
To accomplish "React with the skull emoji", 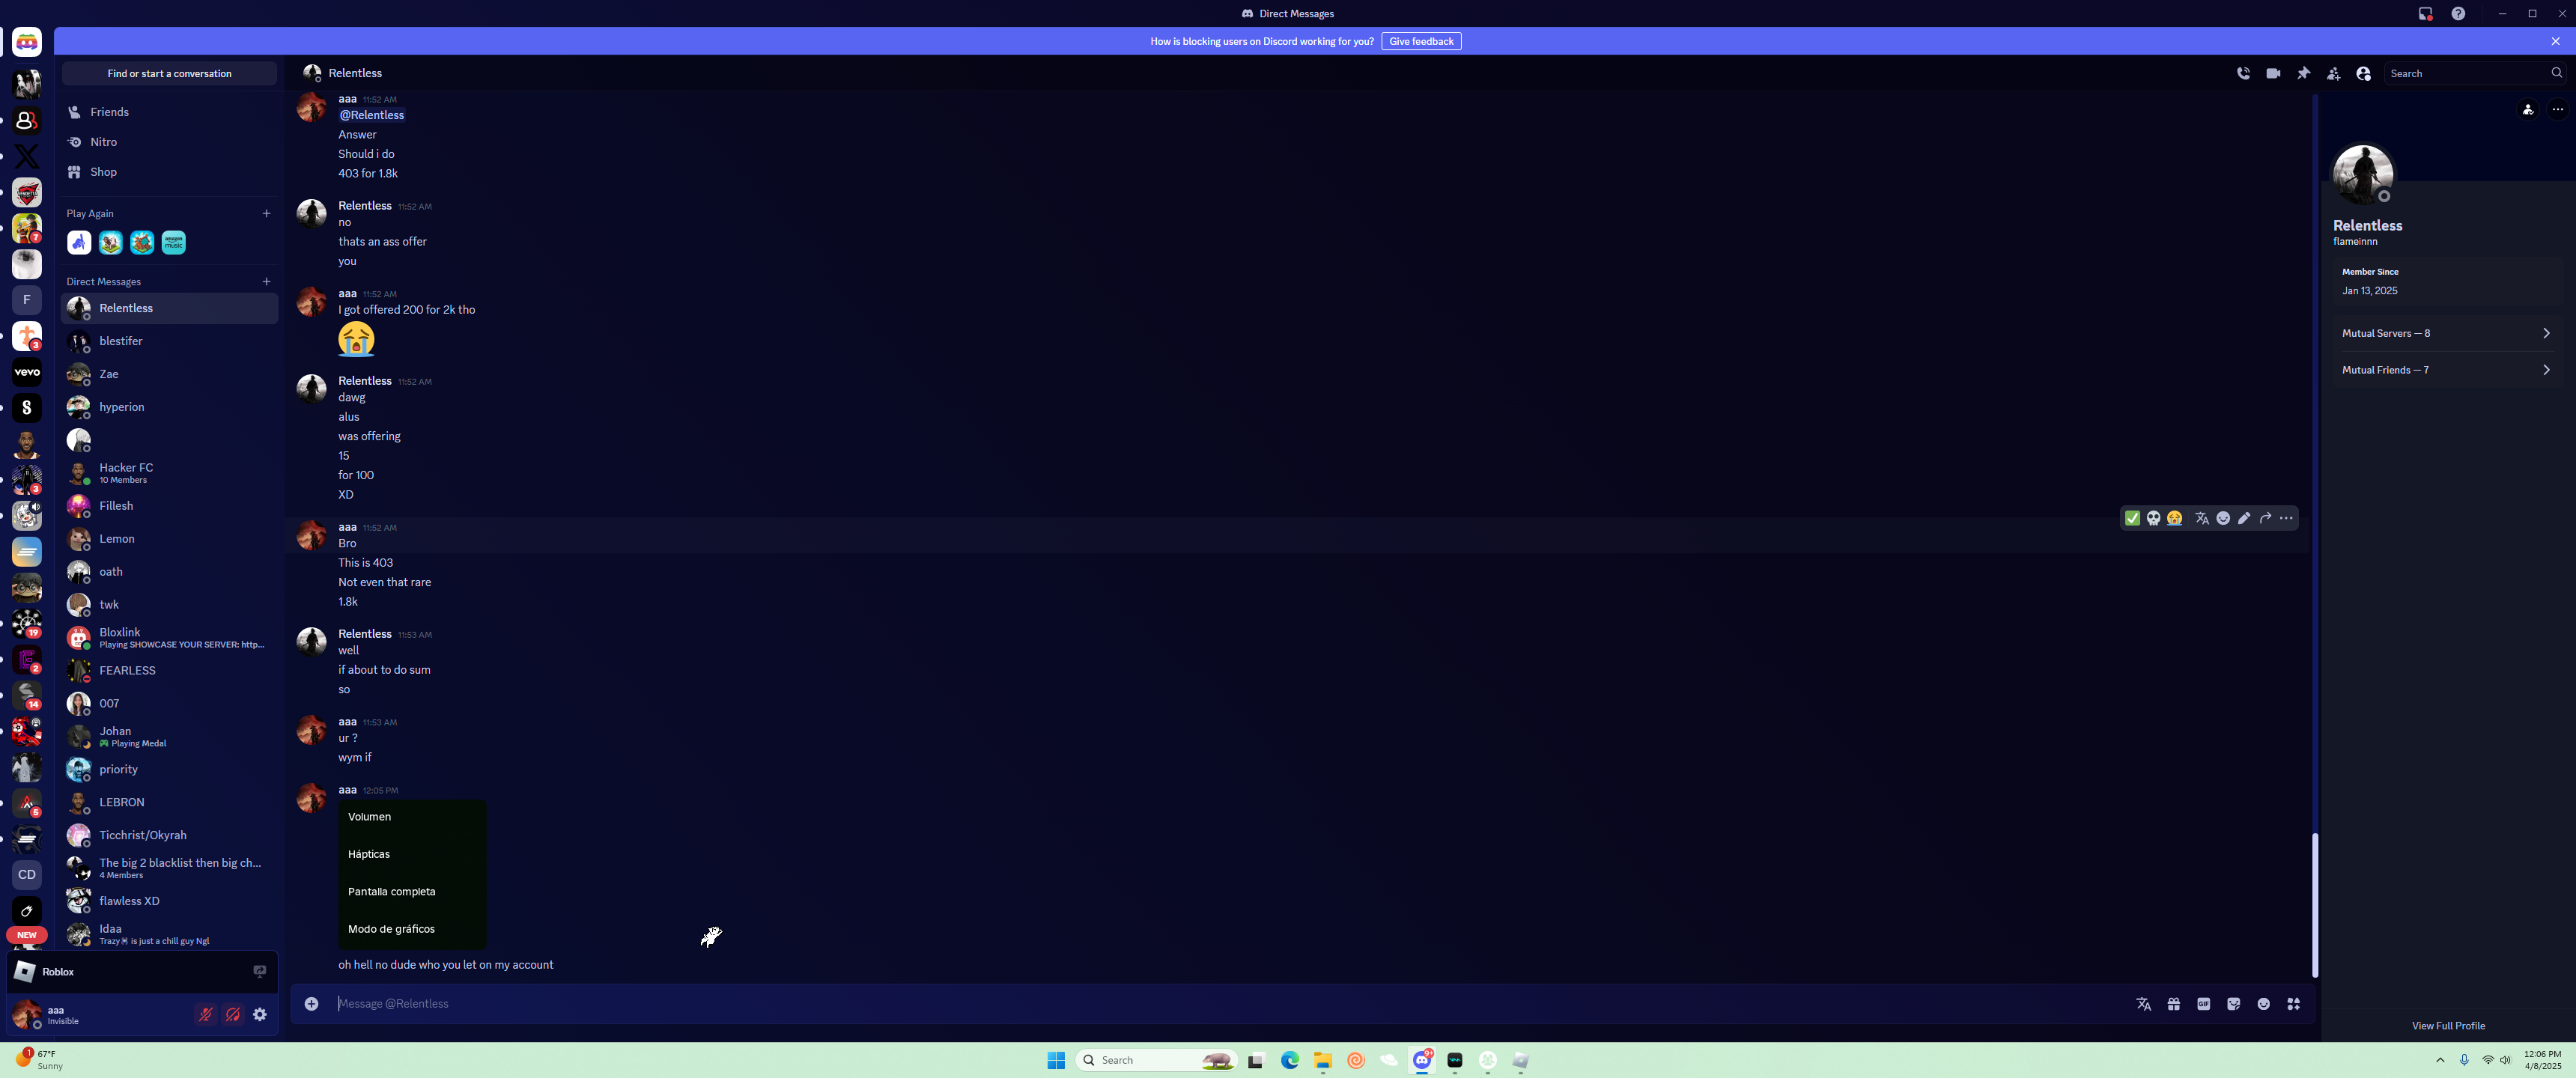I will pos(2153,518).
